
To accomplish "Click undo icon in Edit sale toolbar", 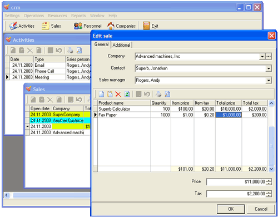I will pos(147,94).
